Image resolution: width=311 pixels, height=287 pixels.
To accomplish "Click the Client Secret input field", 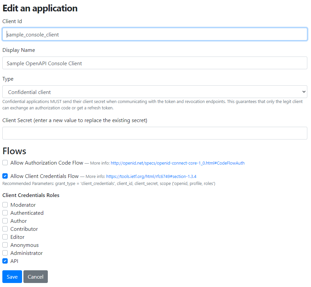I will point(155,133).
